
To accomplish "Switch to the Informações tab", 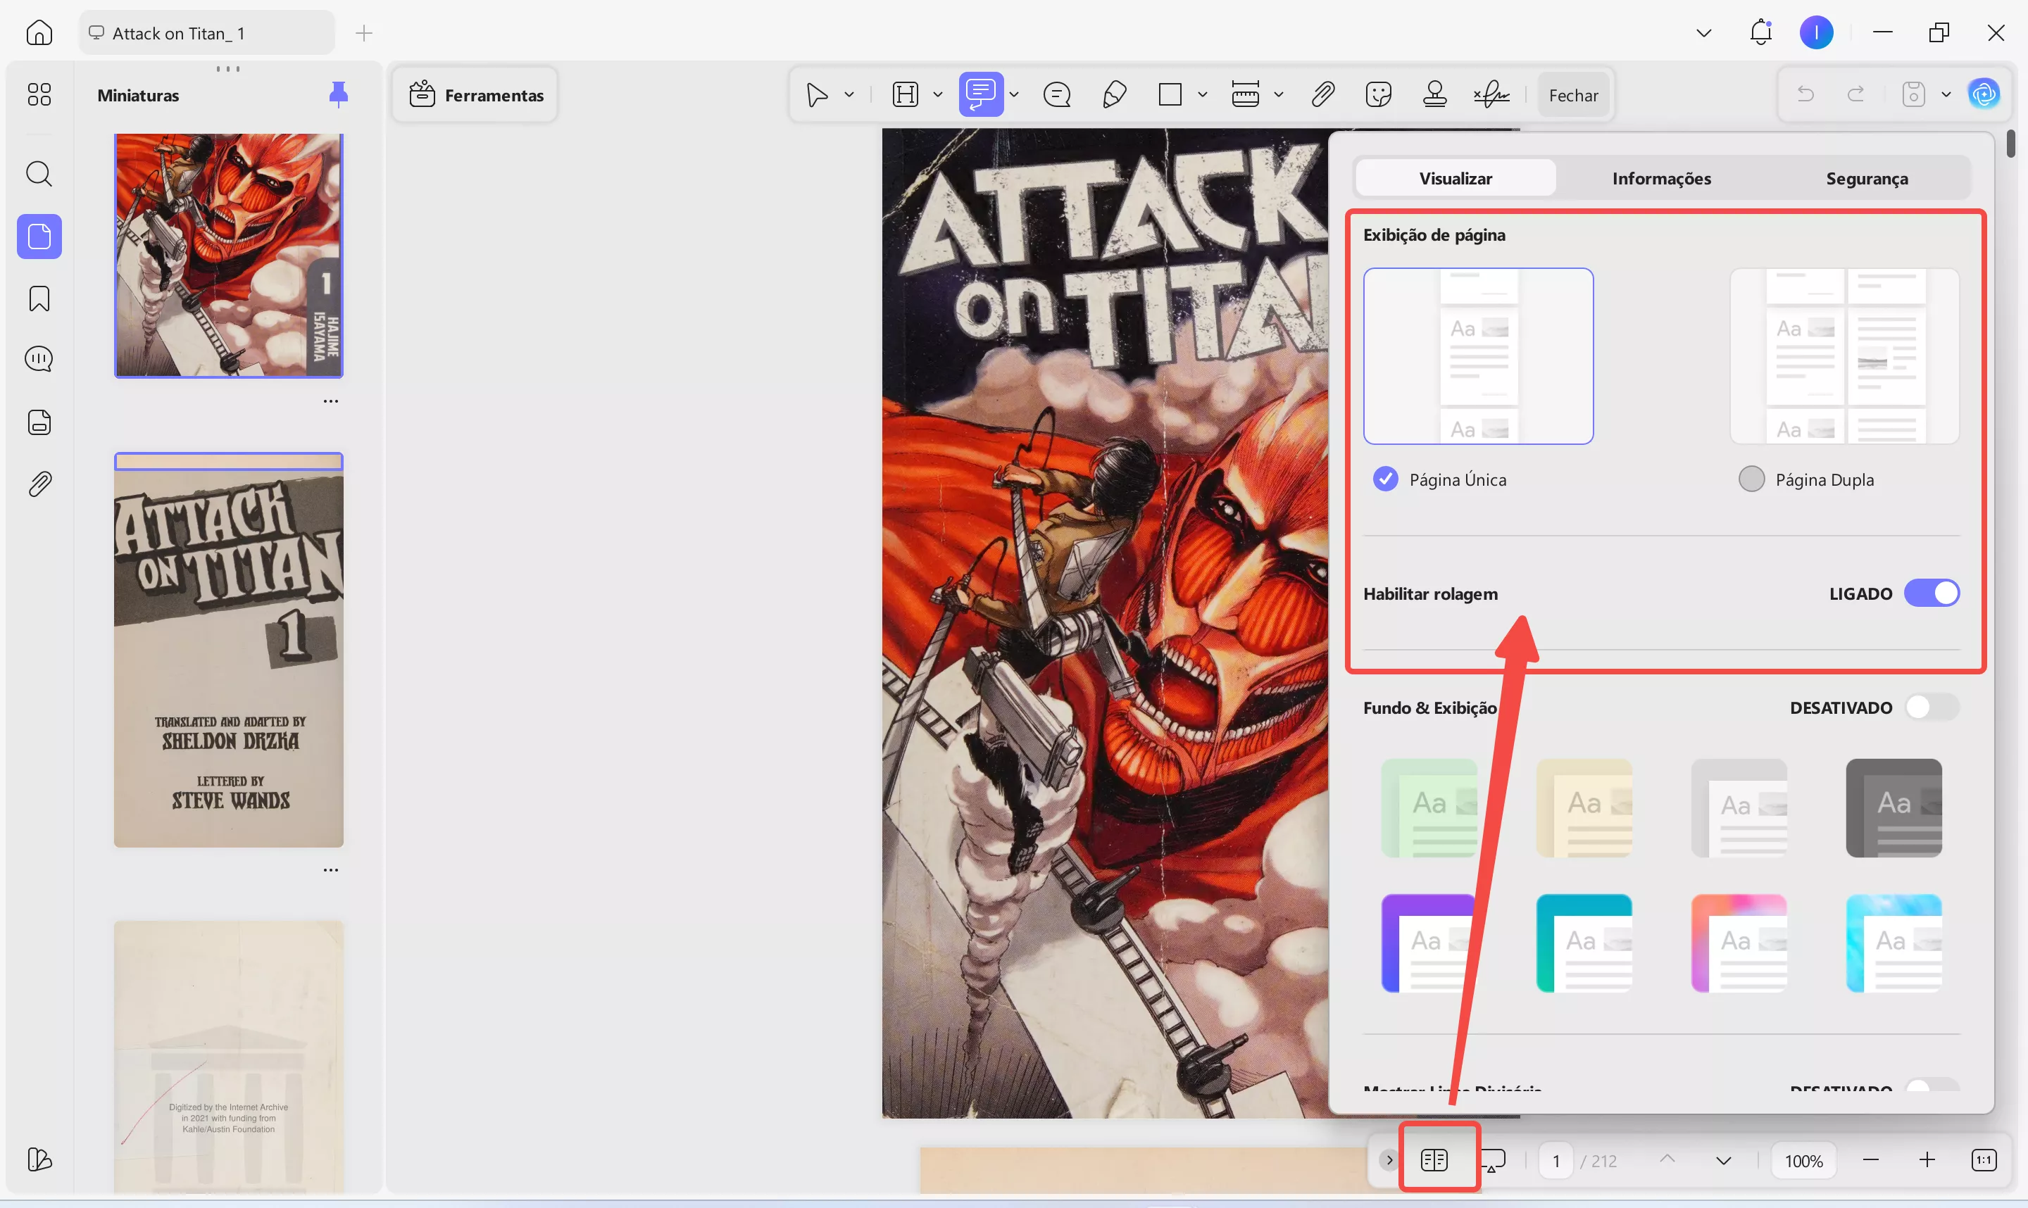I will 1661,177.
